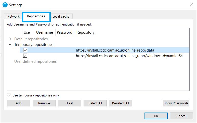The width and height of the screenshot is (197, 123).
Task: Uncheck Use box for windows-dynamic-64 repository
Action: coord(25,56)
